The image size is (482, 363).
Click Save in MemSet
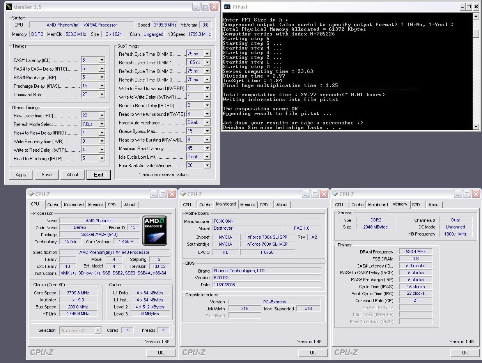click(47, 175)
